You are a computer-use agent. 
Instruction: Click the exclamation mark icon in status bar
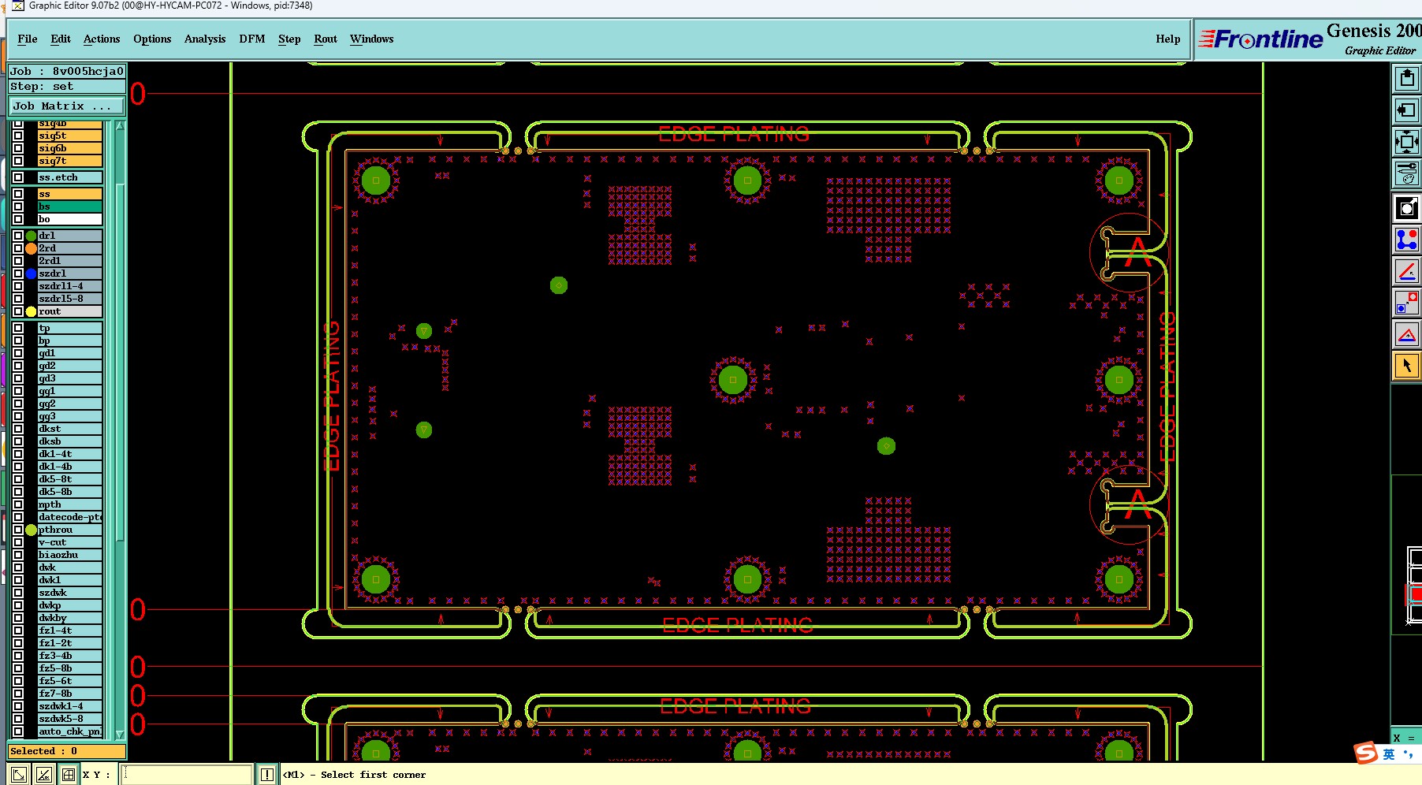pyautogui.click(x=267, y=775)
